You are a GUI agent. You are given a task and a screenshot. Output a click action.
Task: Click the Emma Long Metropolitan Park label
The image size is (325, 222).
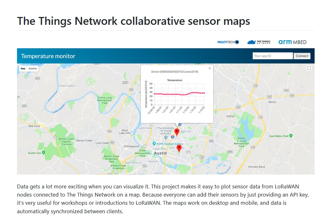[x=105, y=100]
